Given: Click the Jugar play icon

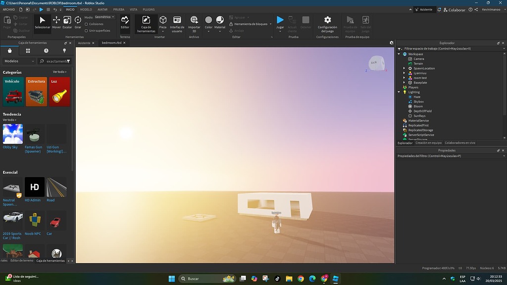Looking at the screenshot, I should click(280, 21).
